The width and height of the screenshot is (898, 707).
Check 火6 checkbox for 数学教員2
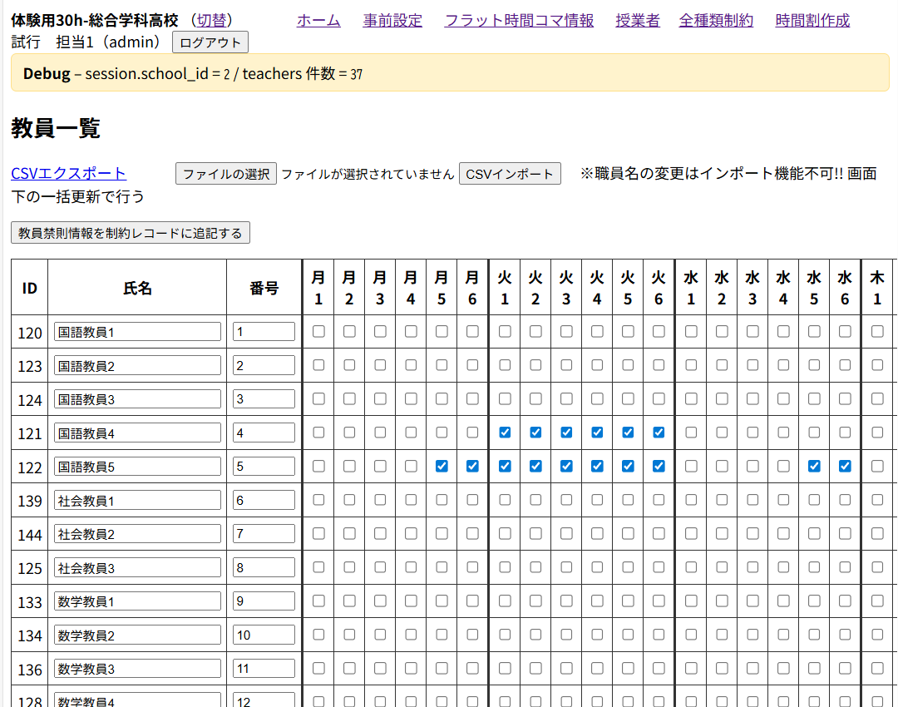tap(659, 634)
